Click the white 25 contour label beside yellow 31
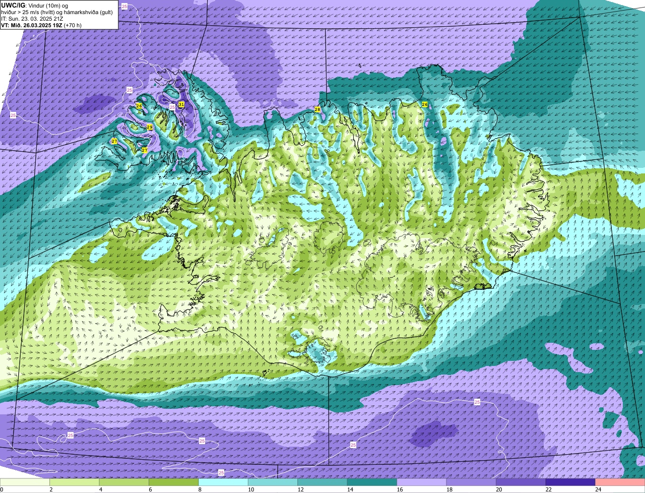 click(172, 107)
